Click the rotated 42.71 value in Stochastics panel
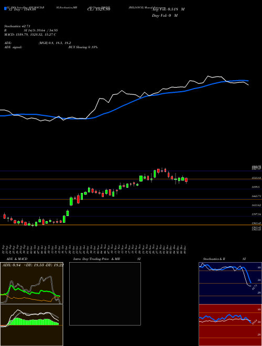Image resolution: width=262 pixels, height=346 pixels. [x=254, y=287]
